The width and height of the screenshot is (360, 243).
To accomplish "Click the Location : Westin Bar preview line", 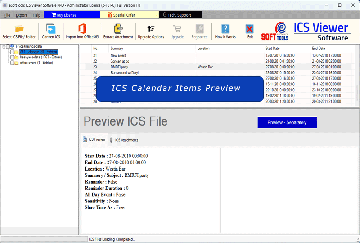I will [105, 169].
